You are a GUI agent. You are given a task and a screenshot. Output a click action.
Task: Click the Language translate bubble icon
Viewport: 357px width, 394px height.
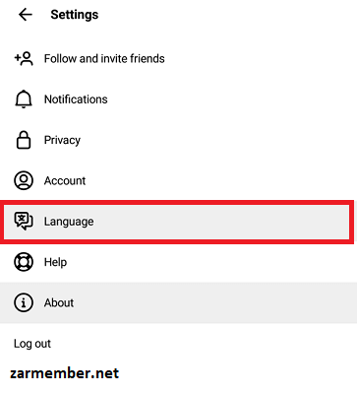click(x=24, y=221)
